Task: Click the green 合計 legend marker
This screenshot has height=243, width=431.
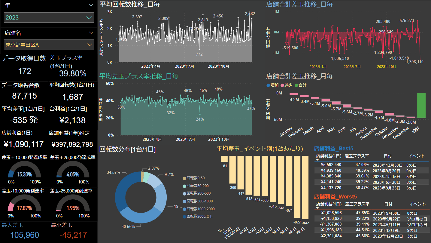Action: [x=296, y=85]
